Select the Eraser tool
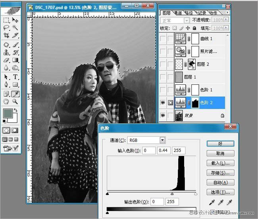Screen dimensions: 258x219 pyautogui.click(x=6, y=60)
